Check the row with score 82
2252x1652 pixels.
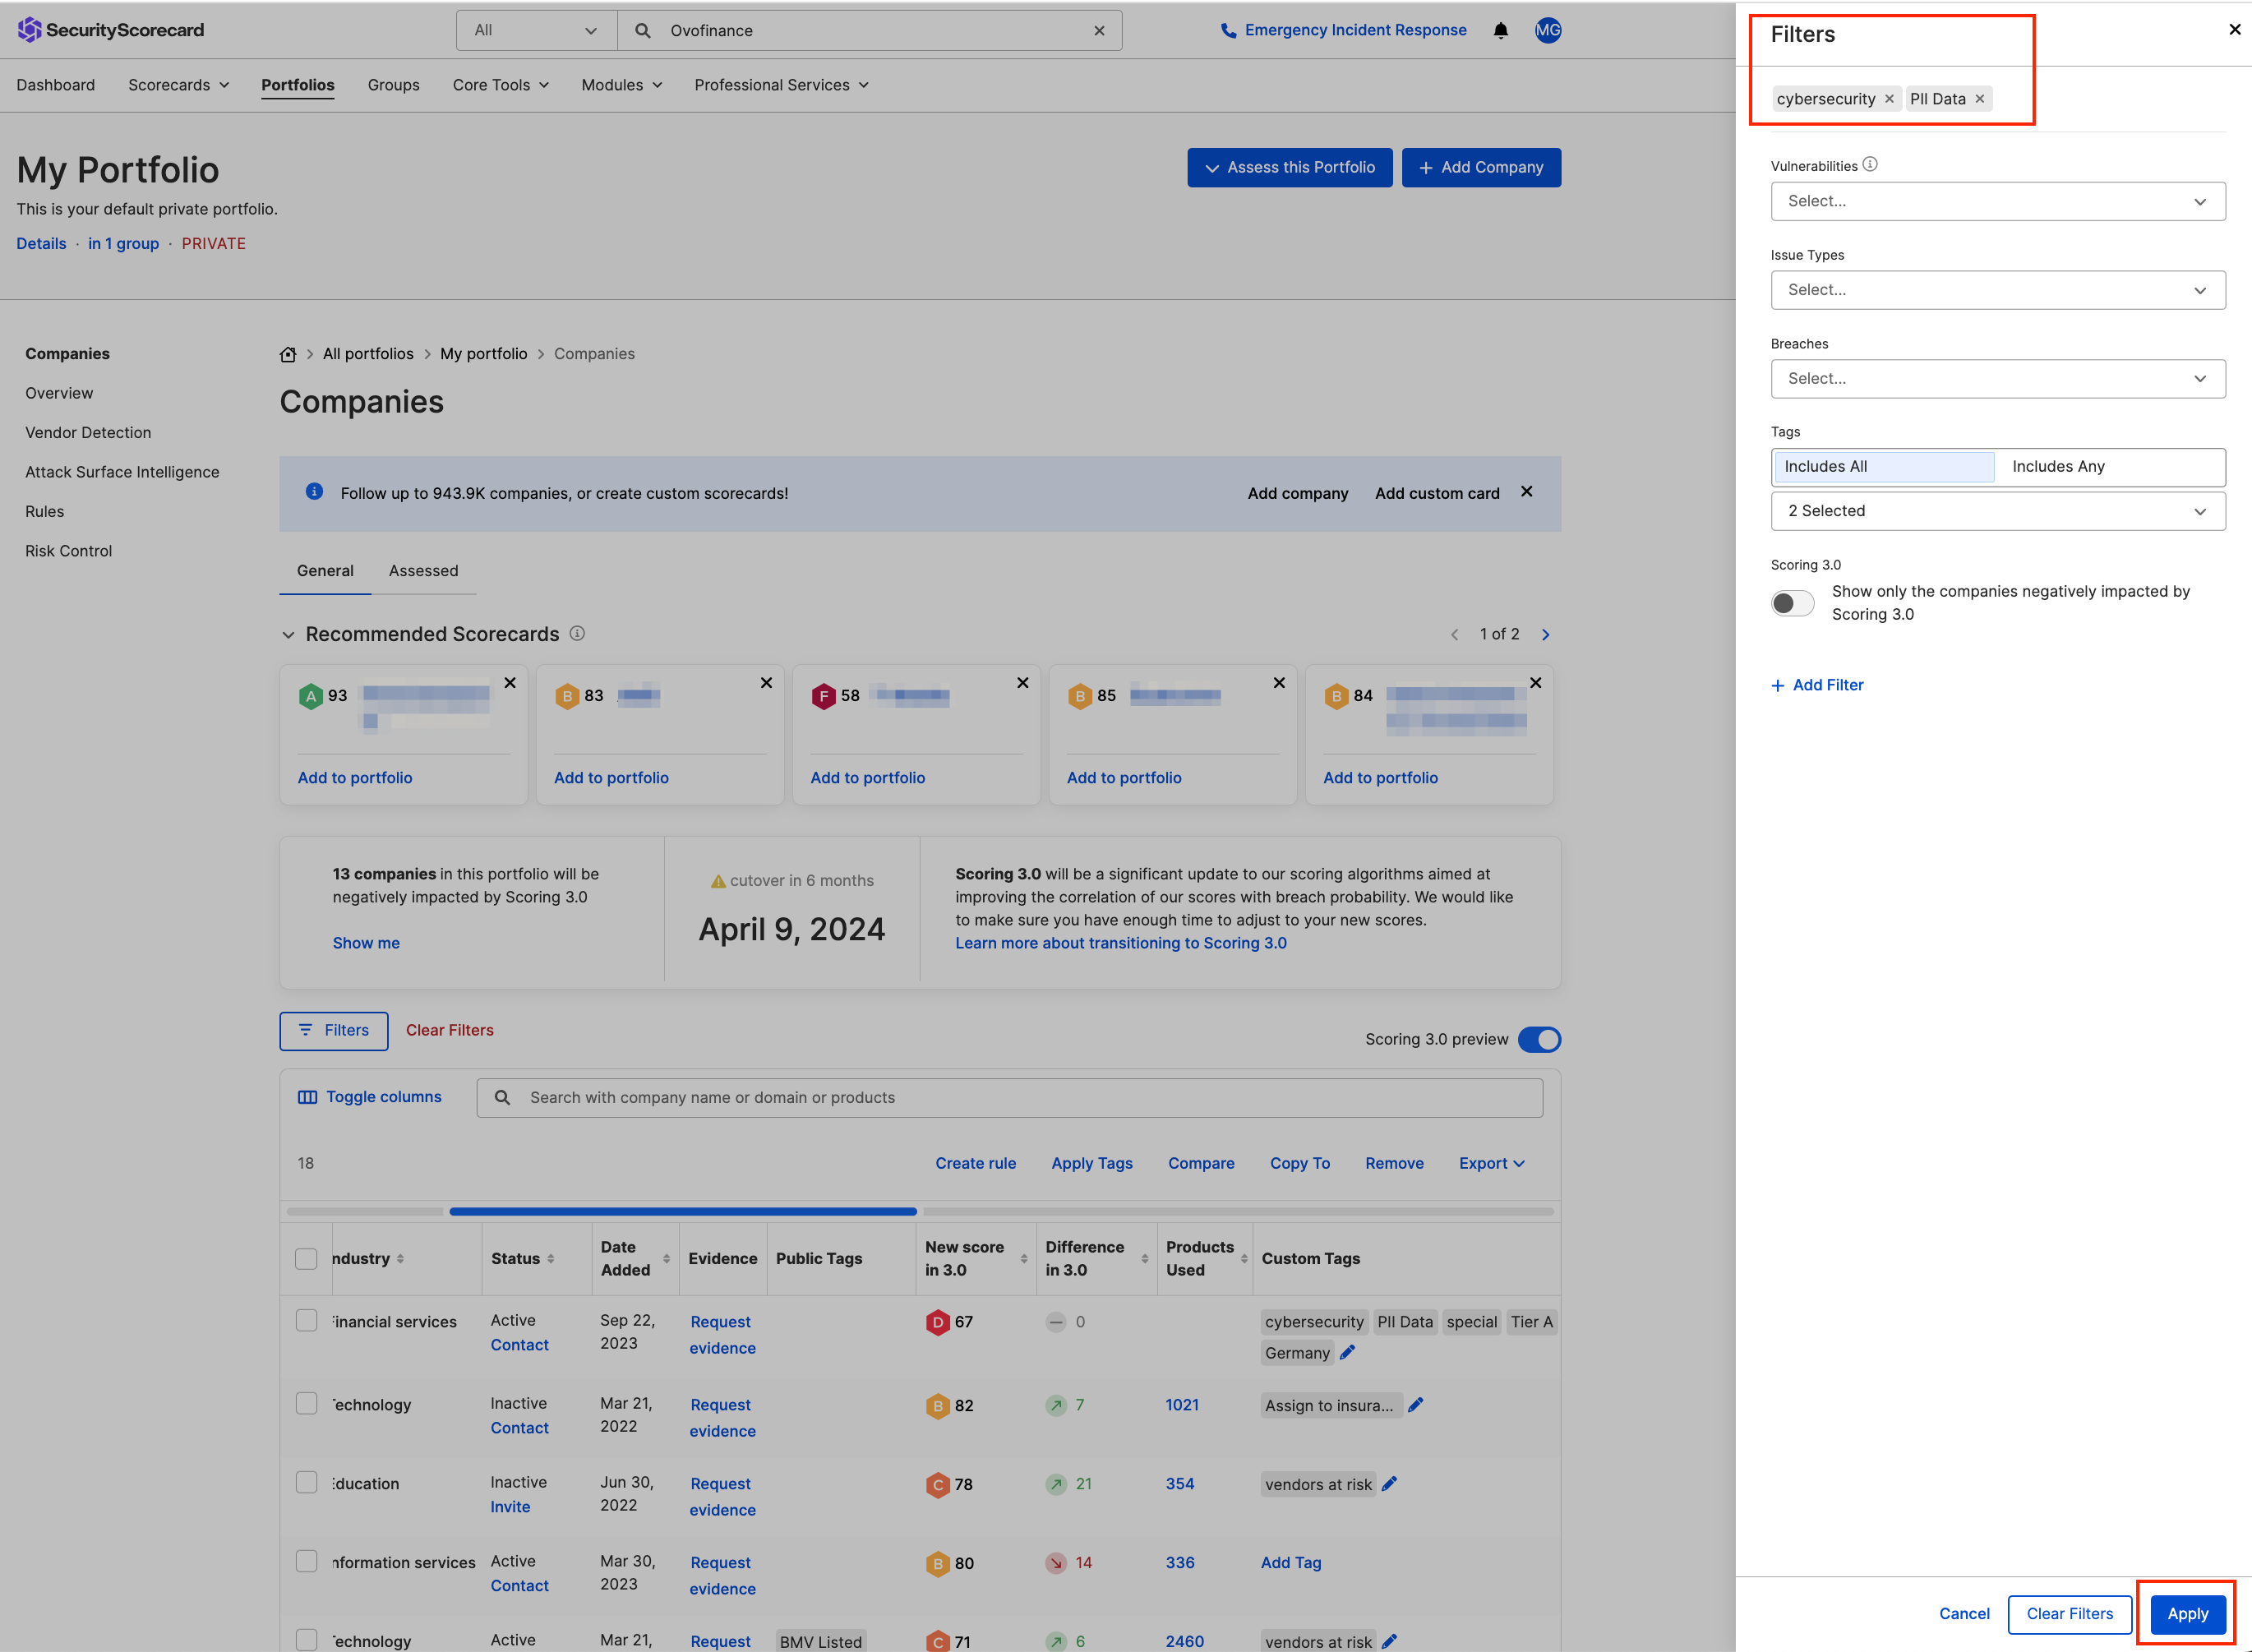click(x=306, y=1403)
